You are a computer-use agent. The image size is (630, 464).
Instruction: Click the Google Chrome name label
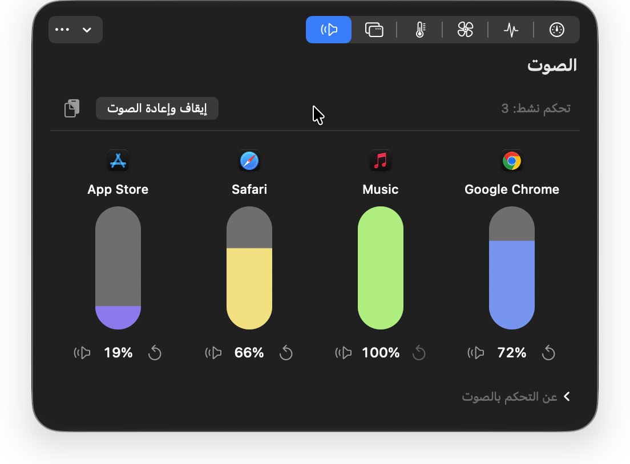click(512, 189)
